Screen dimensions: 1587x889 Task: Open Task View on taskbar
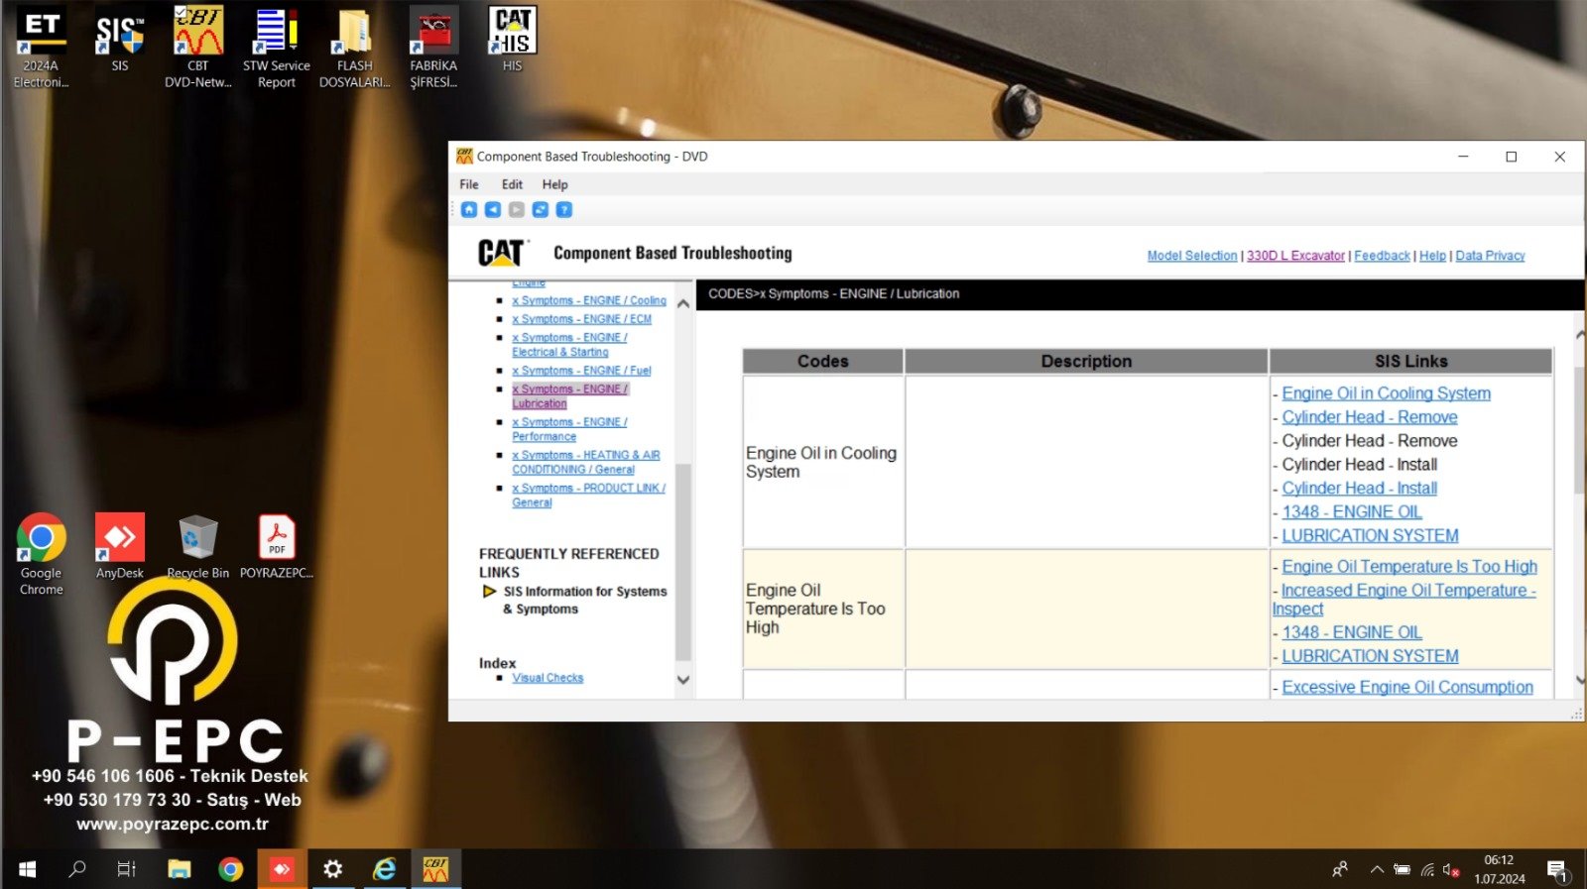pyautogui.click(x=127, y=869)
